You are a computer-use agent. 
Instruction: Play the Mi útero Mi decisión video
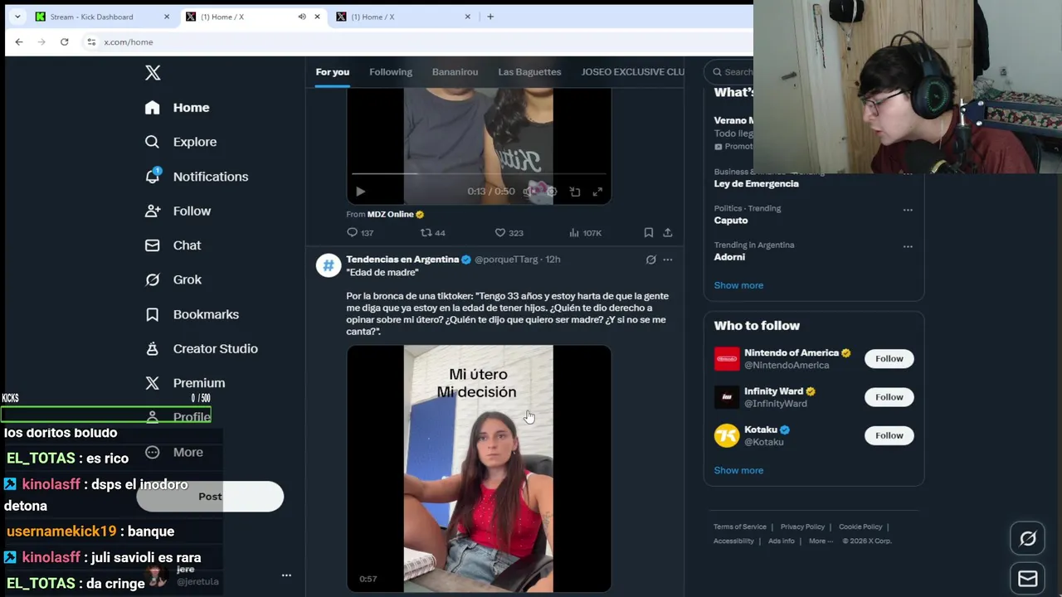pyautogui.click(x=479, y=468)
